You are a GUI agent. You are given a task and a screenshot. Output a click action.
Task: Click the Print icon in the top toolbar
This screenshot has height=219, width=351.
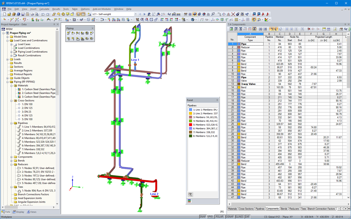click(32, 14)
